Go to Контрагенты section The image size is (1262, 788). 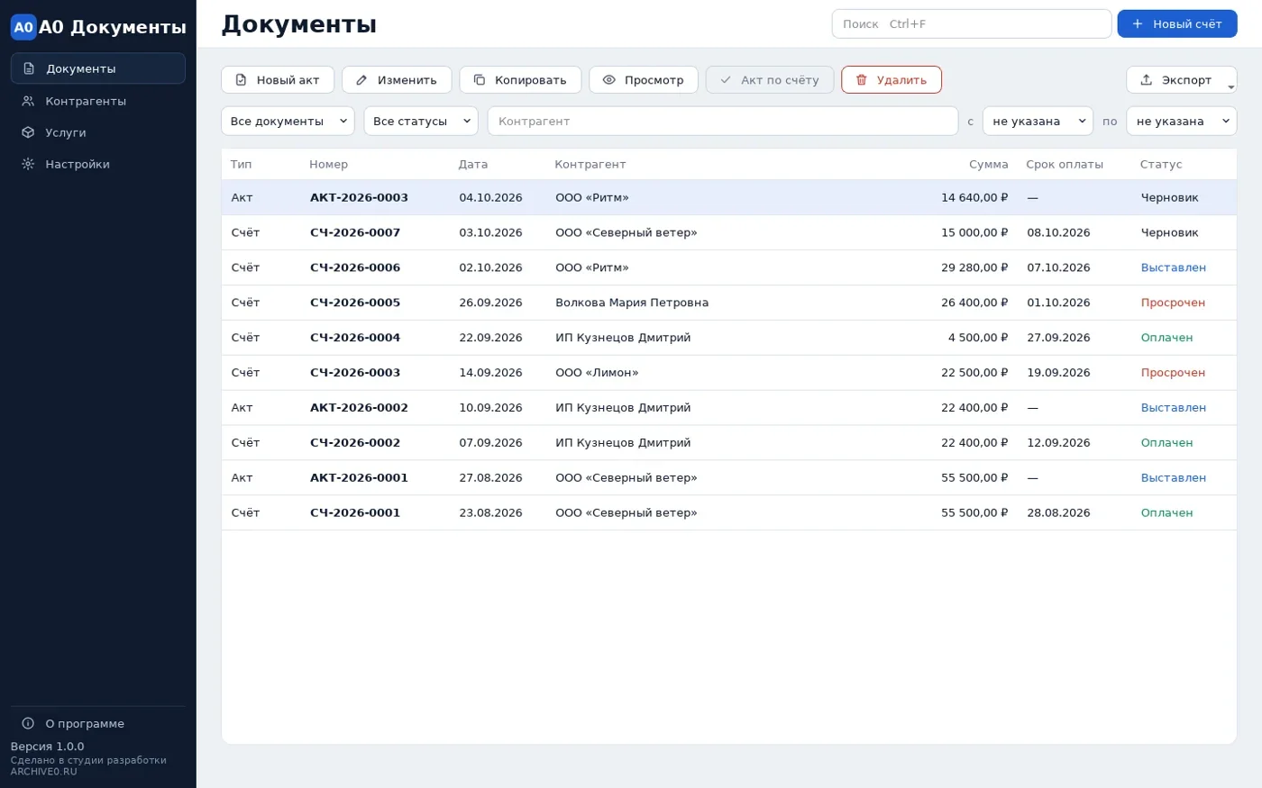(98, 101)
